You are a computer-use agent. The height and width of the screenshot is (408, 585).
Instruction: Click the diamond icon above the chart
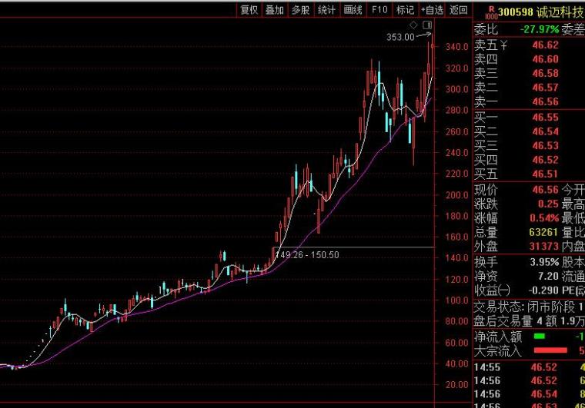(413, 25)
